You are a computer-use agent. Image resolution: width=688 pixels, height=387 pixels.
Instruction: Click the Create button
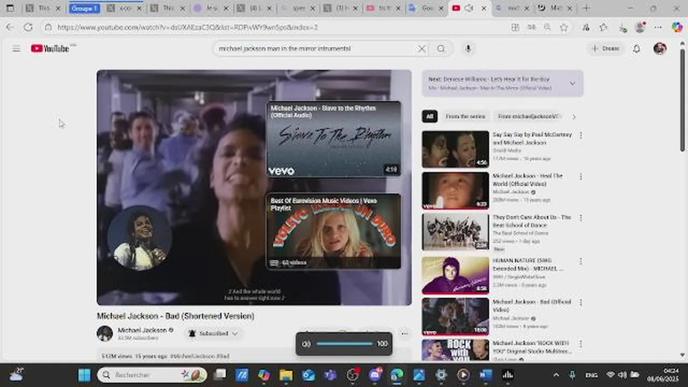[x=605, y=48]
